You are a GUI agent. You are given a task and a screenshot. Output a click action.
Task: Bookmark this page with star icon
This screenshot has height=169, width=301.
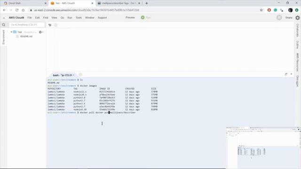(x=261, y=10)
